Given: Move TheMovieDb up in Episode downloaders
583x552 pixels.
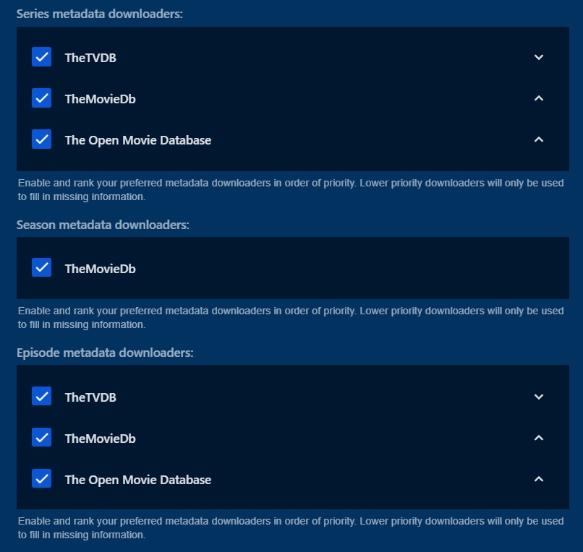Looking at the screenshot, I should coord(538,438).
